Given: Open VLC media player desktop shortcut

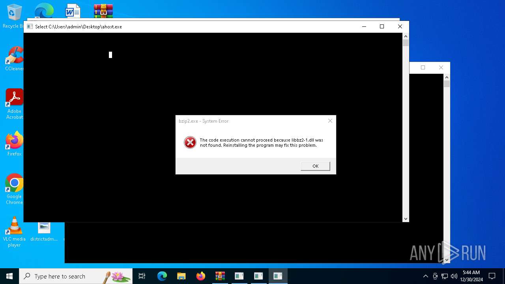Looking at the screenshot, I should (x=14, y=232).
